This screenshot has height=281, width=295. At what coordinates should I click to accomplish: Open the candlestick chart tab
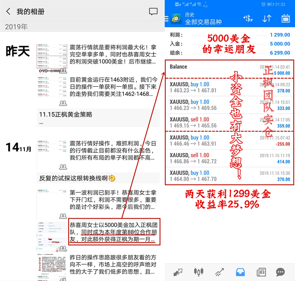[x=198, y=272]
